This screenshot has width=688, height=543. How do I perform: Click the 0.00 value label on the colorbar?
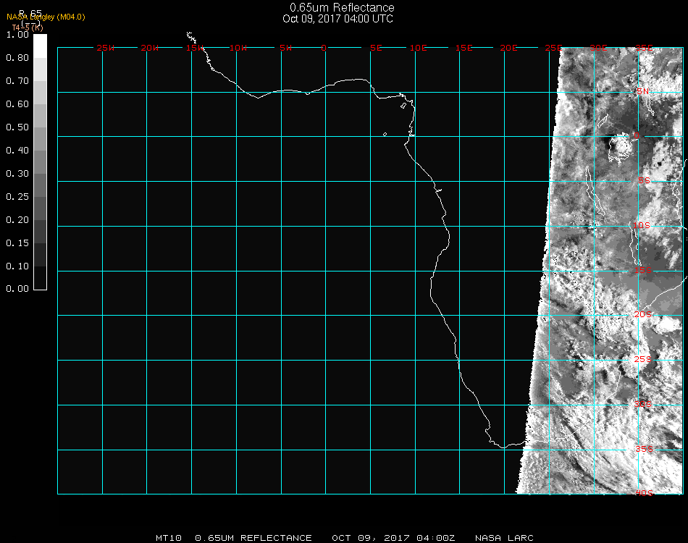[17, 289]
